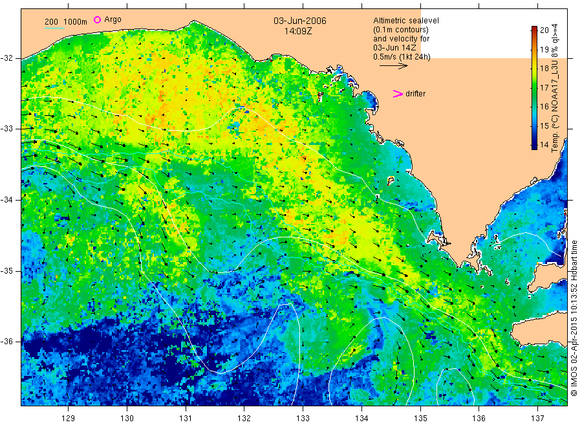
Task: Click the '200 1000m' depth legend text
Action: (66, 22)
